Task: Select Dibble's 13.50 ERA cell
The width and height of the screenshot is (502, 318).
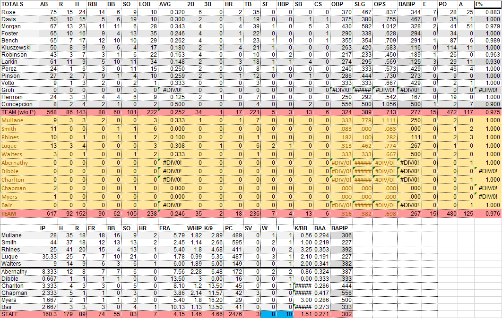Action: click(x=172, y=279)
